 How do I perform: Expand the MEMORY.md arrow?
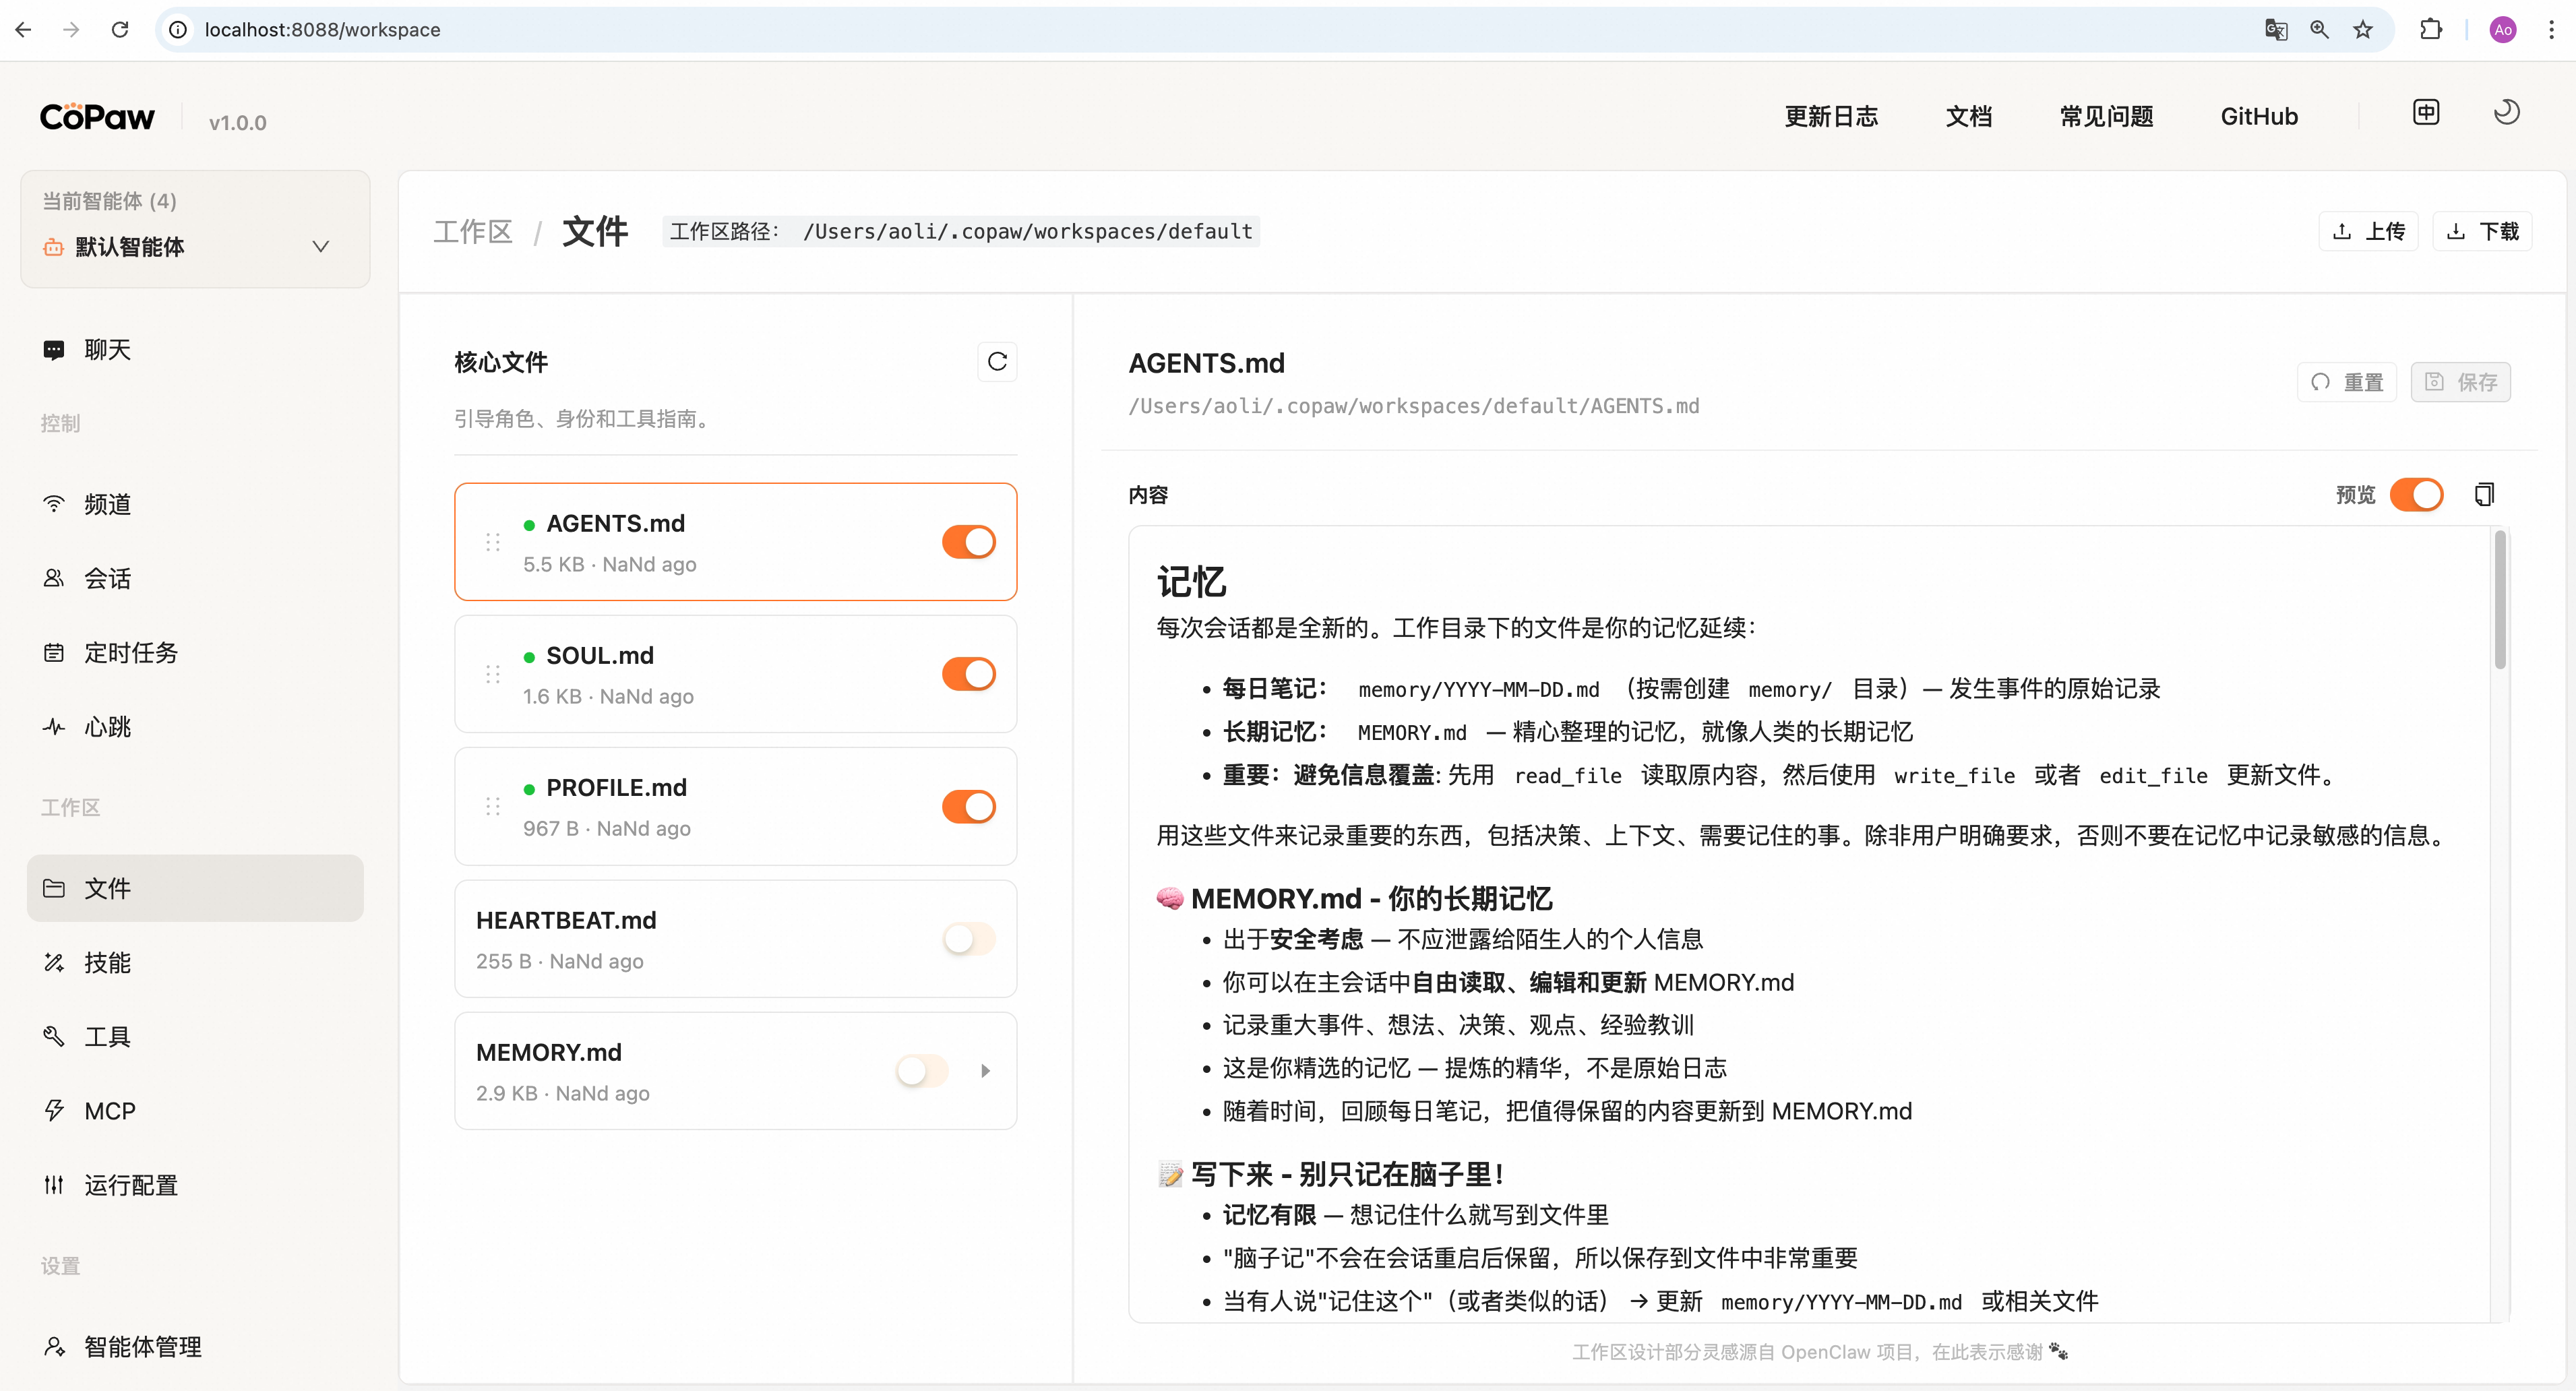[985, 1071]
